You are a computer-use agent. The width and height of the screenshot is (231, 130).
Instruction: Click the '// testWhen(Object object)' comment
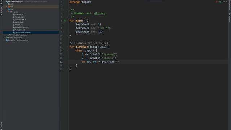(x=90, y=43)
